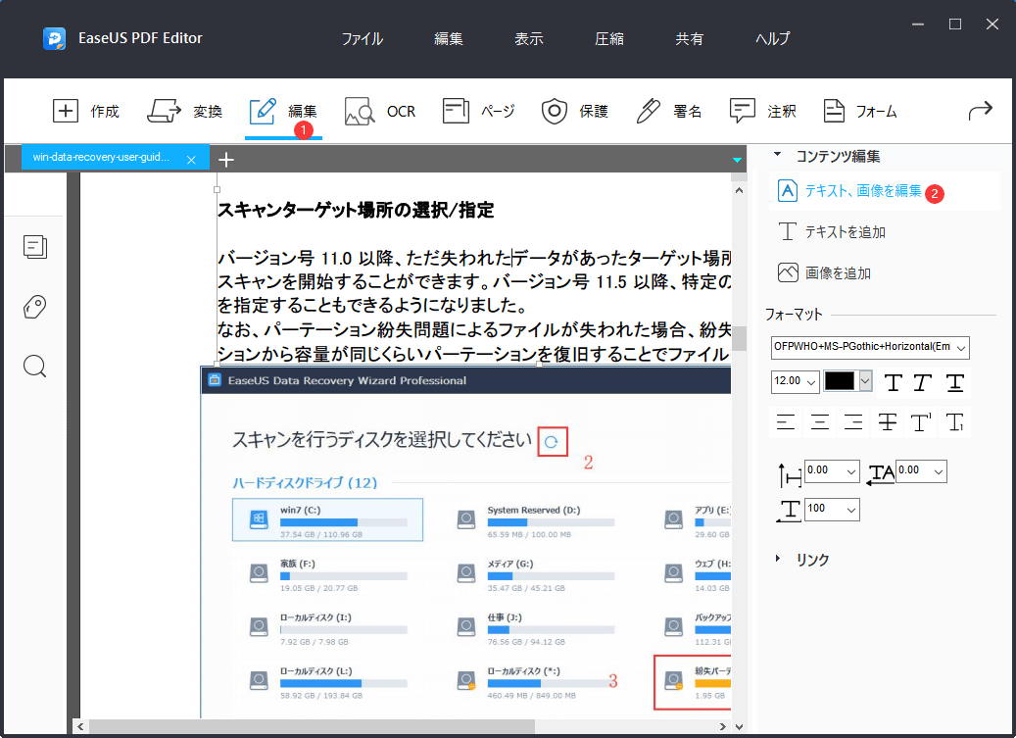Toggle strikethrough text formatting
1016x738 pixels.
(887, 421)
